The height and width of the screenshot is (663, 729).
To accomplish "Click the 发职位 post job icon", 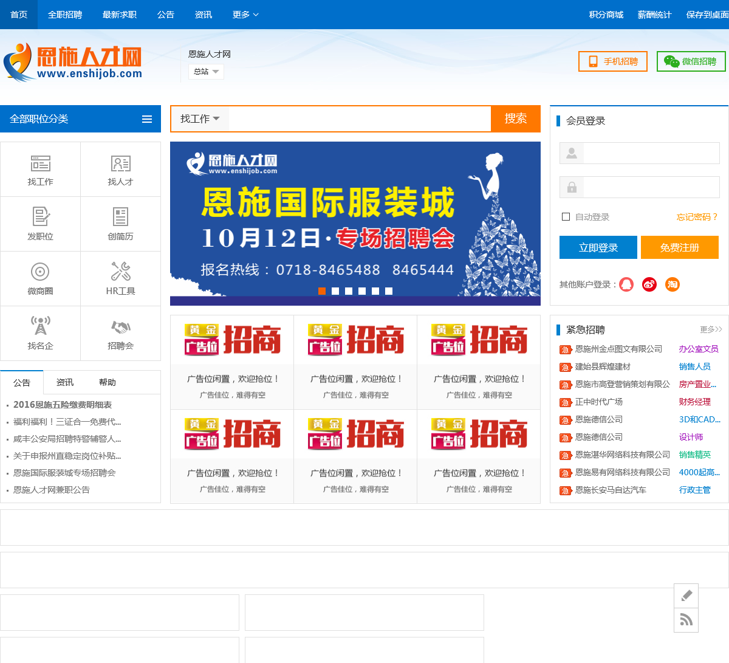I will point(41,217).
